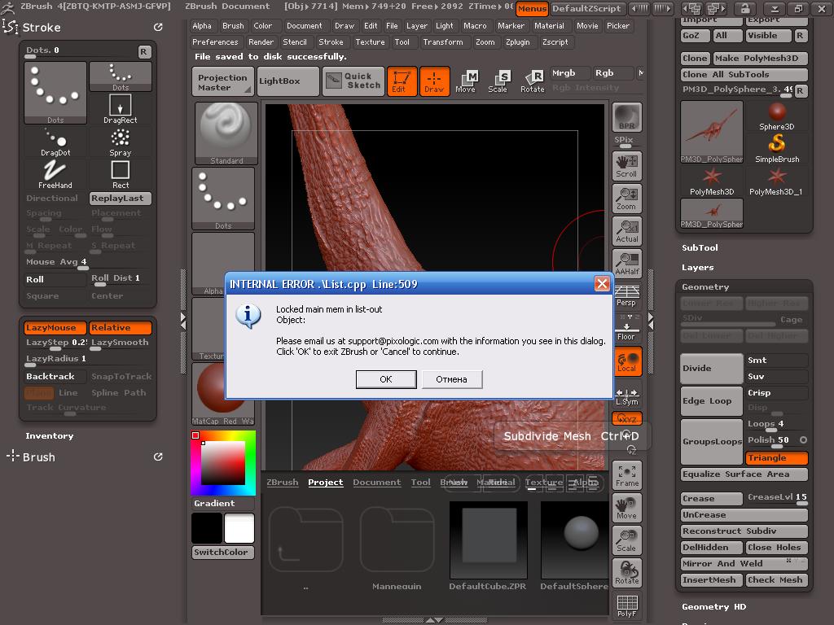This screenshot has width=834, height=625.
Task: Toggle Edit mode
Action: [x=402, y=81]
